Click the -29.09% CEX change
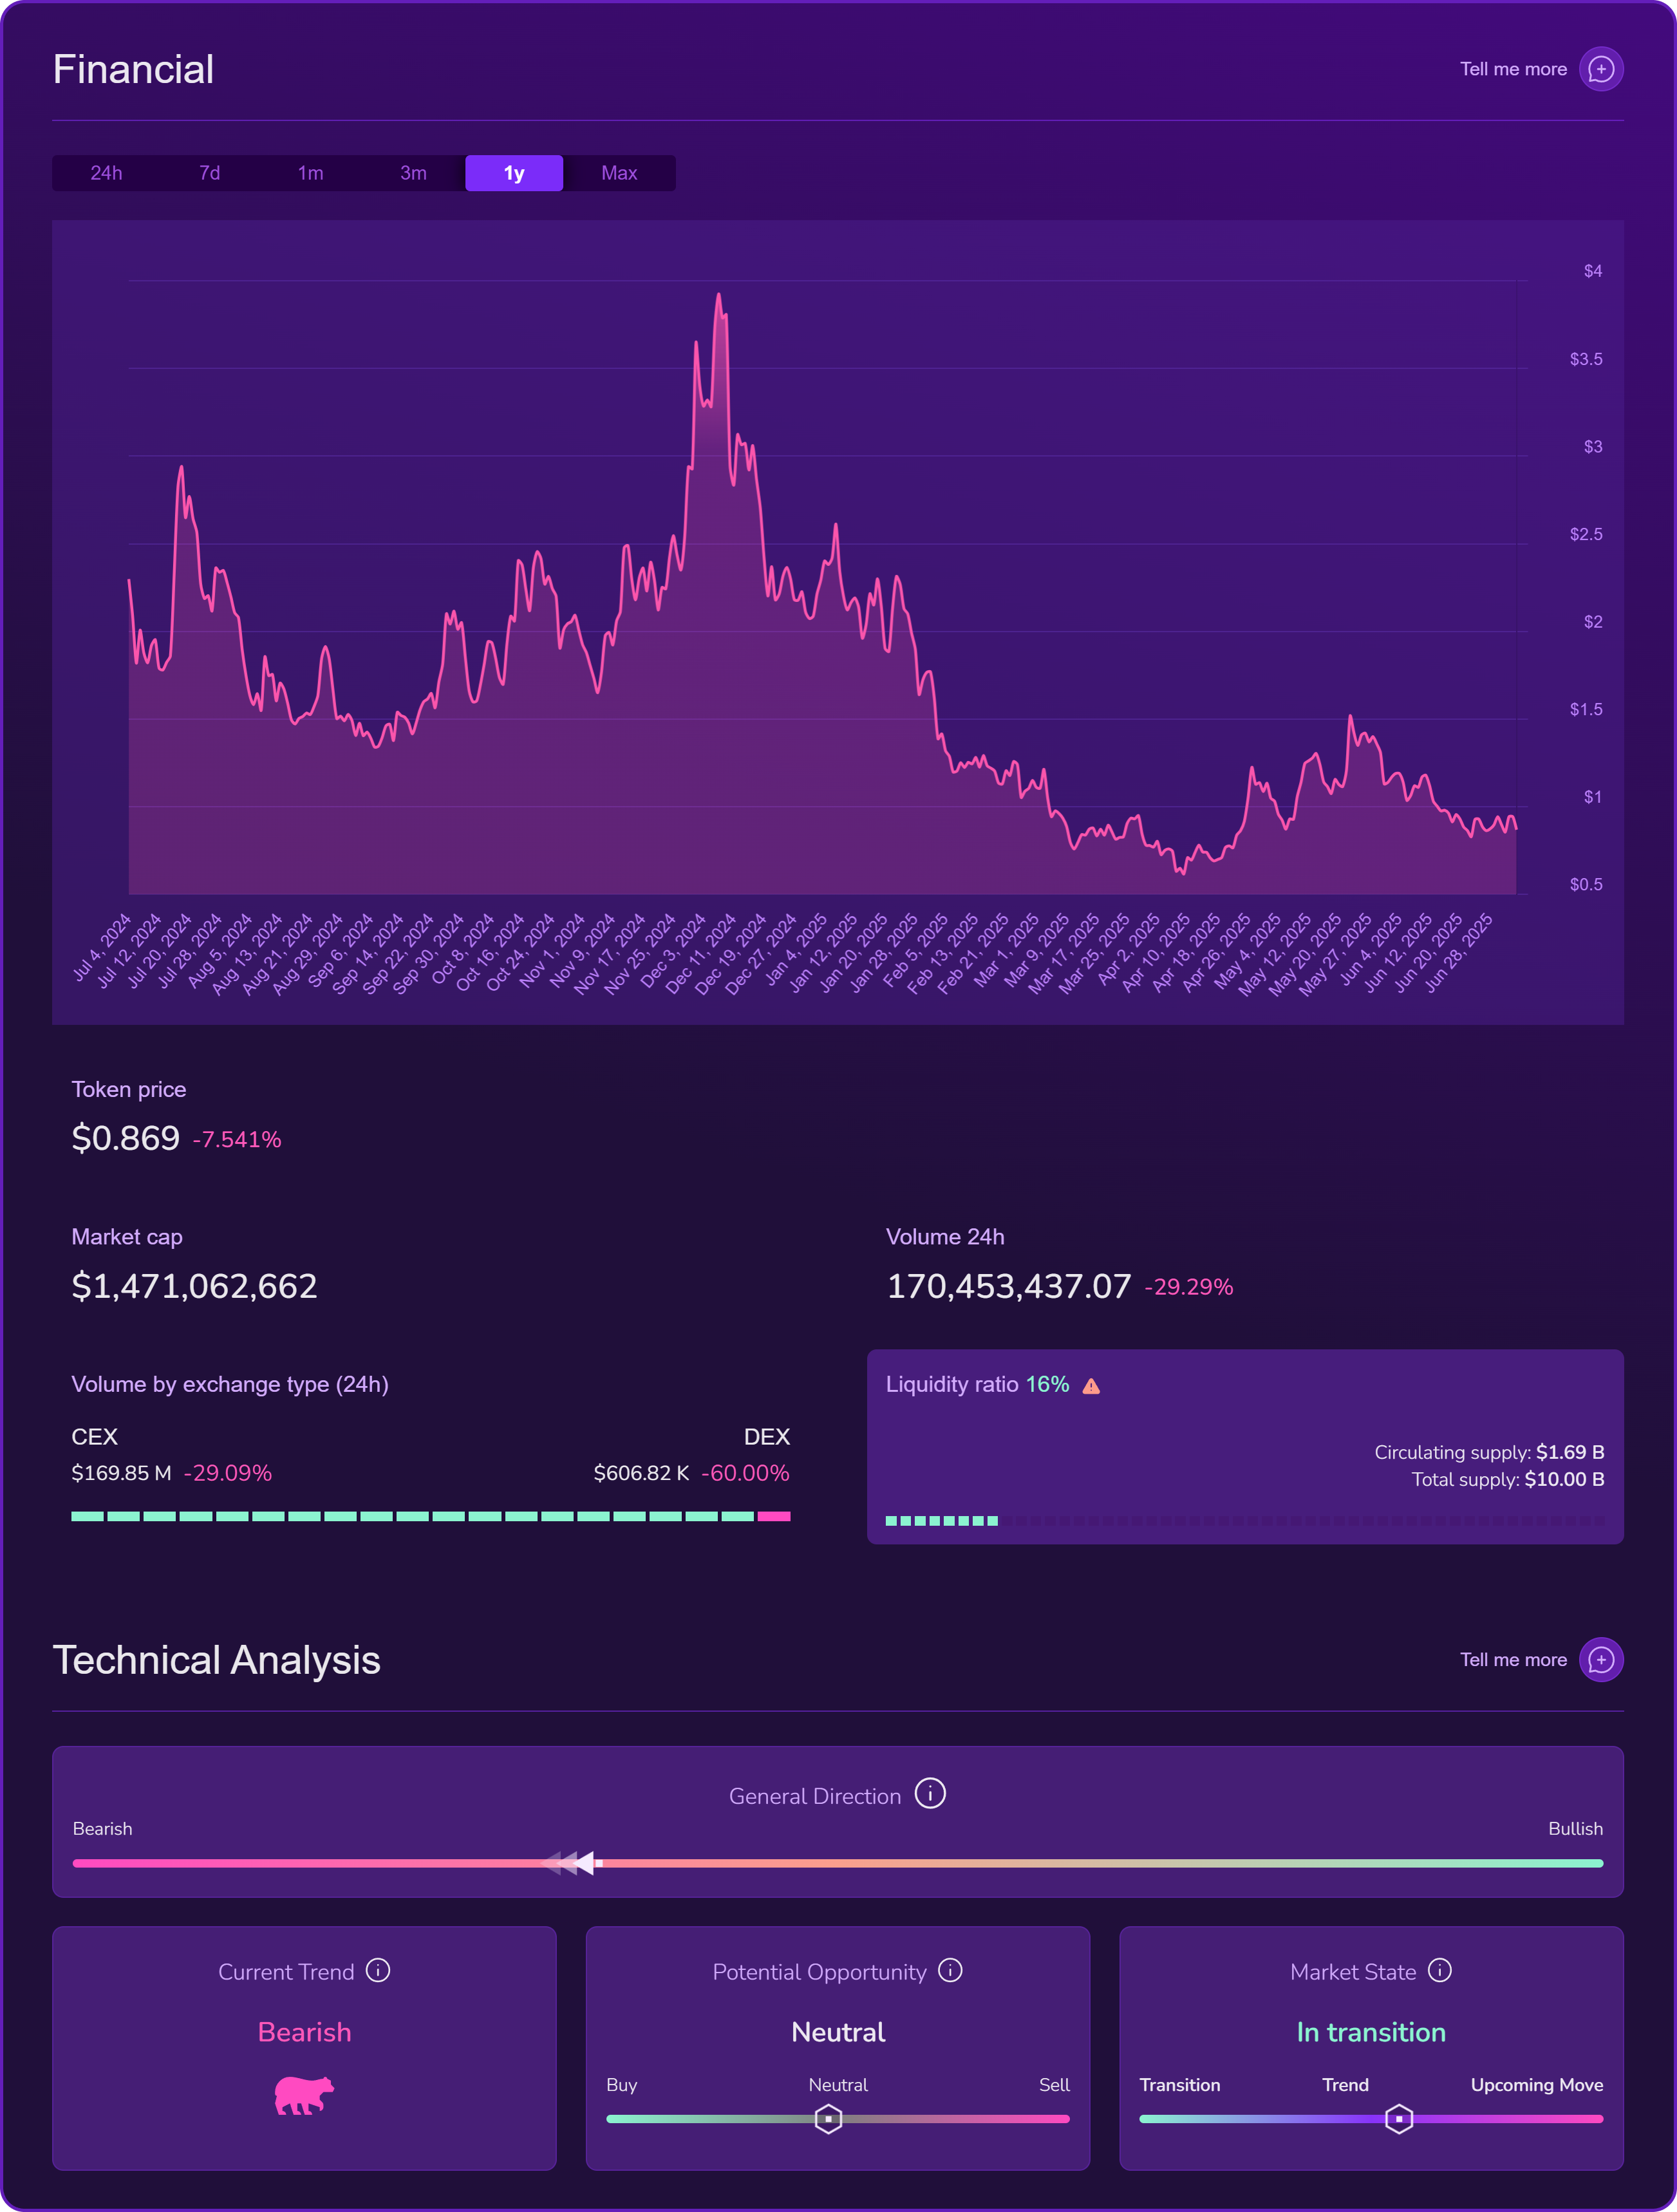The width and height of the screenshot is (1677, 2212). click(x=227, y=1473)
